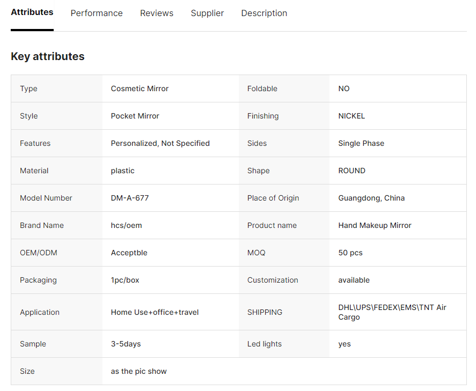Click the Key attributes heading
Image resolution: width=476 pixels, height=391 pixels.
coord(48,56)
